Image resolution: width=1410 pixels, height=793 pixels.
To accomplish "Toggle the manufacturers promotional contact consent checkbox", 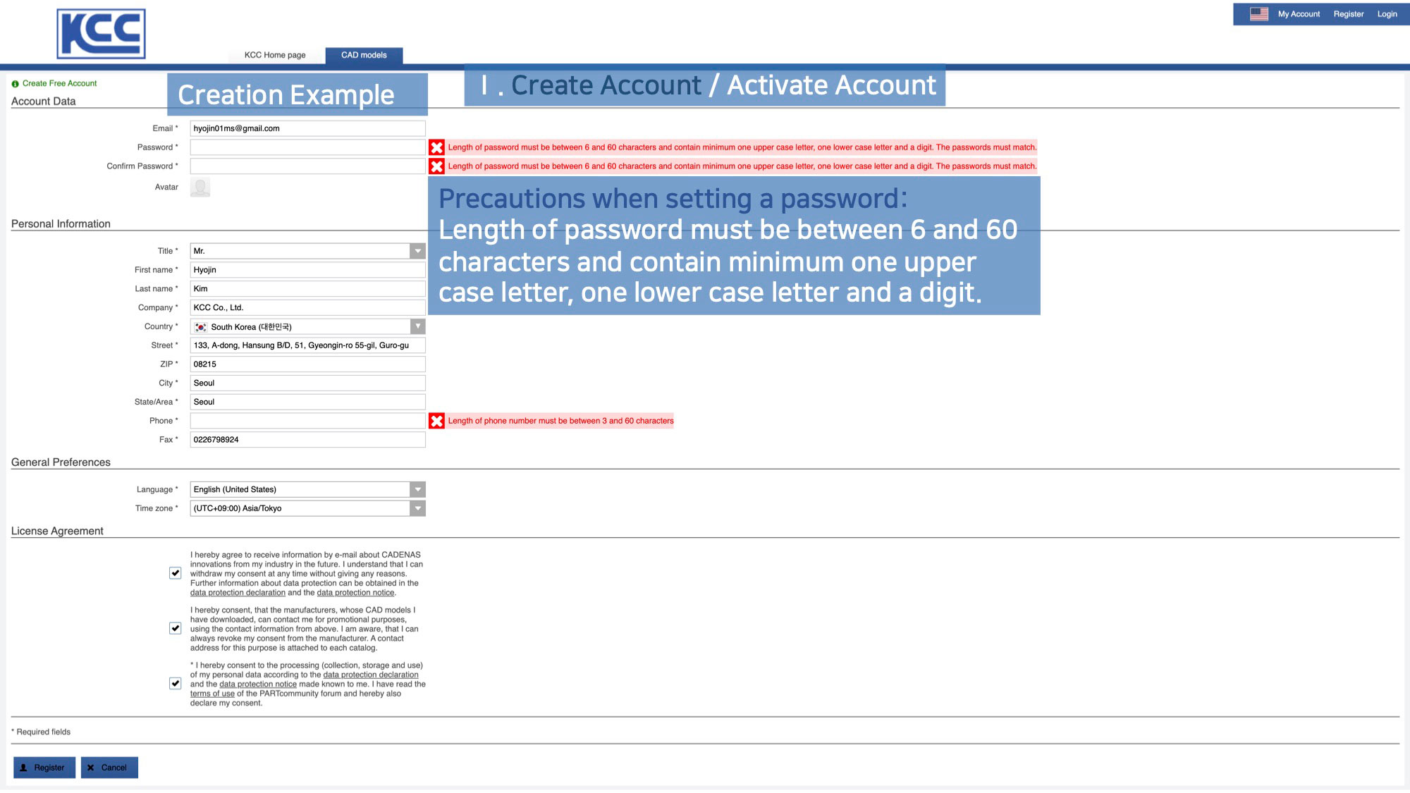I will click(x=175, y=628).
